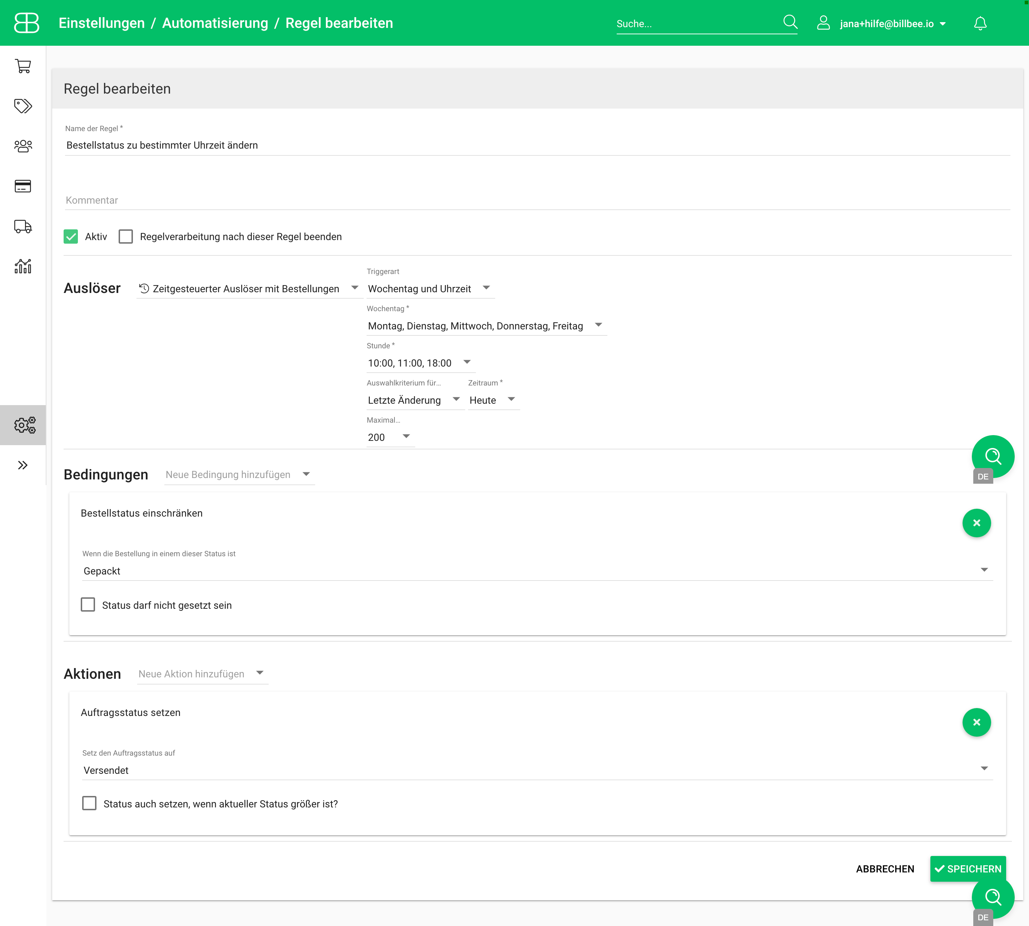This screenshot has width=1029, height=926.
Task: Uncheck the Aktiv checkbox
Action: click(71, 237)
